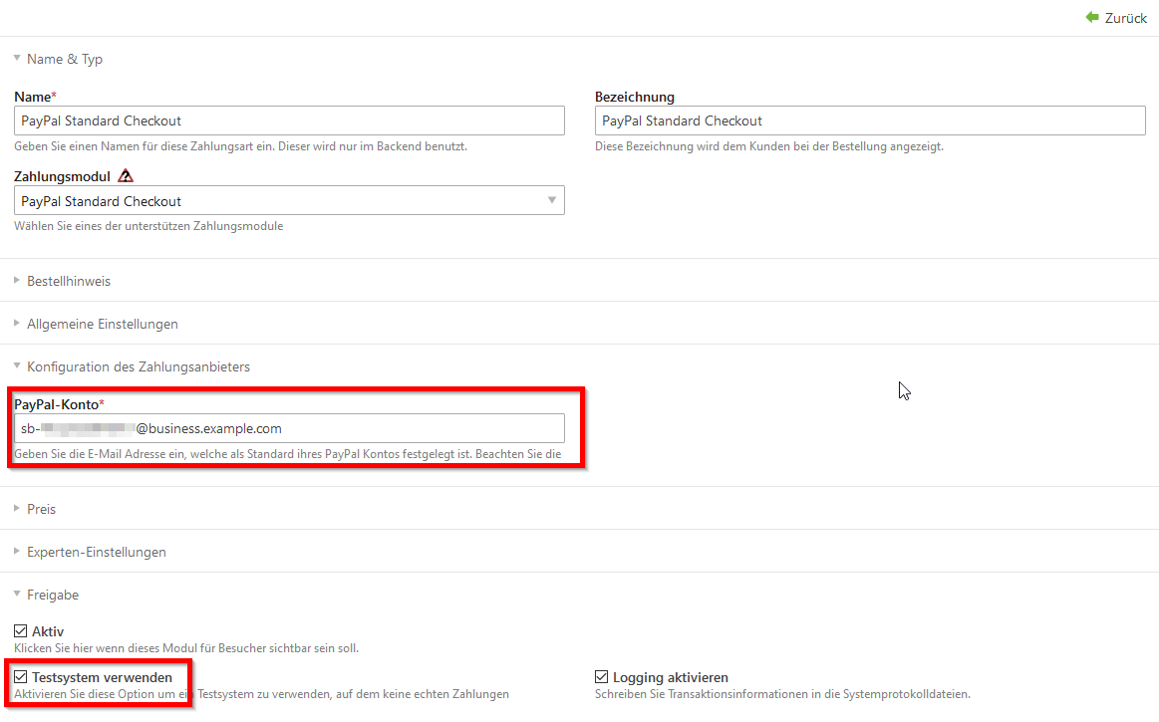The image size is (1159, 722).
Task: Click into the PayPal-Konto email field
Action: pyautogui.click(x=289, y=428)
